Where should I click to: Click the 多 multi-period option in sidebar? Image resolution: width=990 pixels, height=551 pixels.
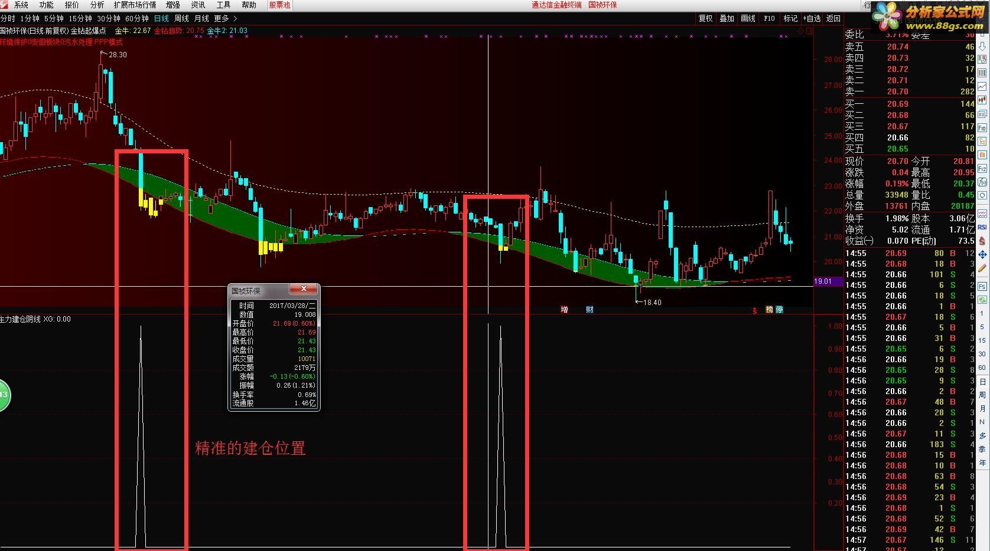[982, 436]
